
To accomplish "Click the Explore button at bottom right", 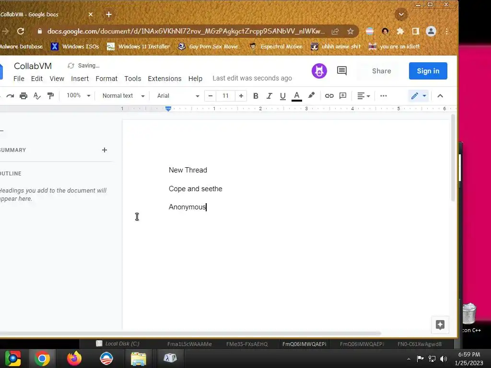I will coord(440,325).
